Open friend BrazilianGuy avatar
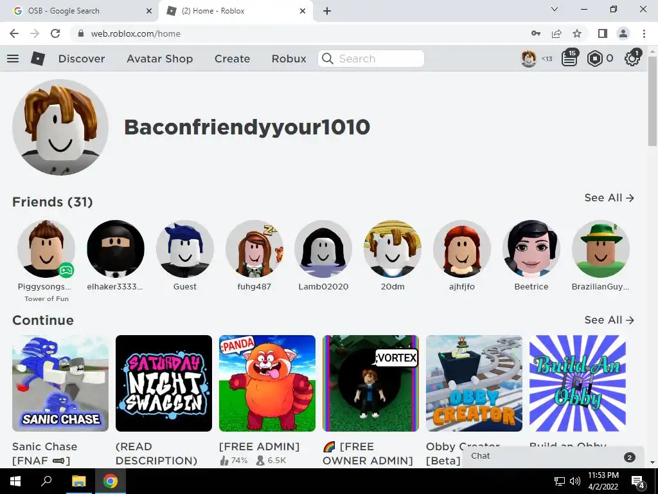 601,249
